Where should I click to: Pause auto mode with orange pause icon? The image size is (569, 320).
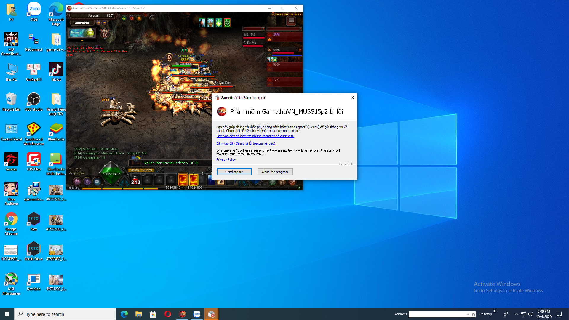(x=139, y=18)
